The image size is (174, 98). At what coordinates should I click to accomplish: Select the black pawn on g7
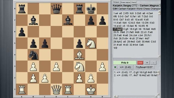[91, 20]
